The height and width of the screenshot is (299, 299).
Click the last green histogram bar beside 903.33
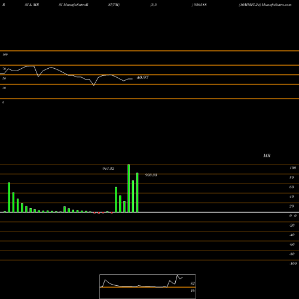click(x=138, y=193)
